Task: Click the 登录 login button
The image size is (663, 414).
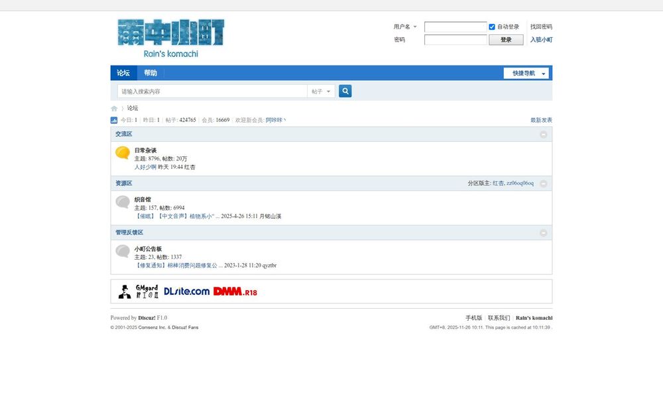Action: tap(506, 40)
